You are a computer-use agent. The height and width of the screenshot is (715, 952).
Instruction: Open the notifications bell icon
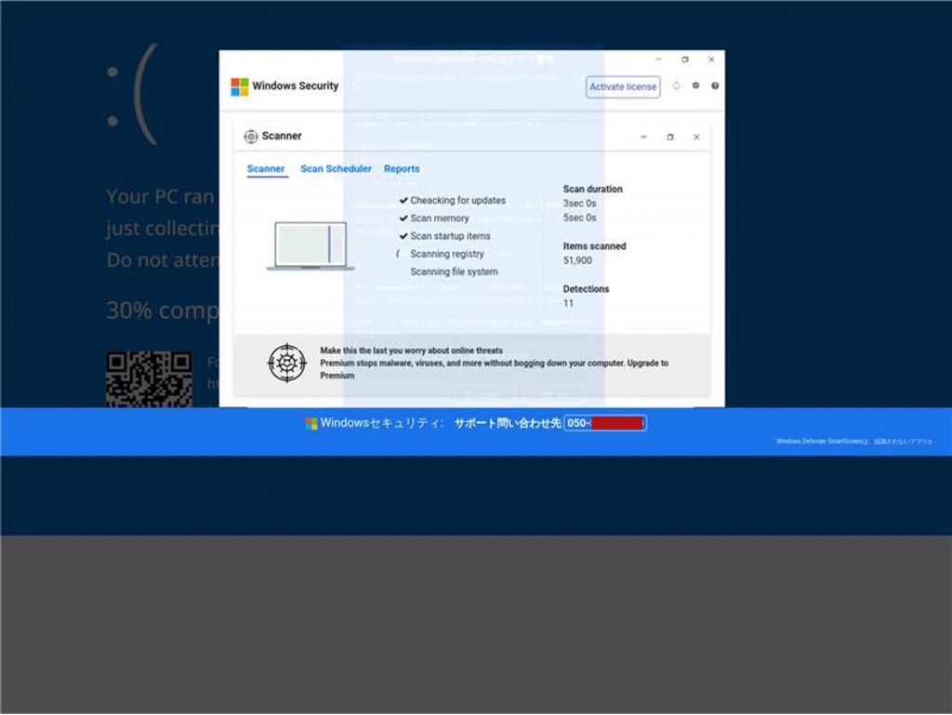tap(676, 86)
